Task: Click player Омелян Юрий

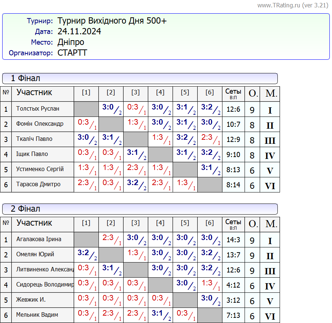Action: [35, 254]
